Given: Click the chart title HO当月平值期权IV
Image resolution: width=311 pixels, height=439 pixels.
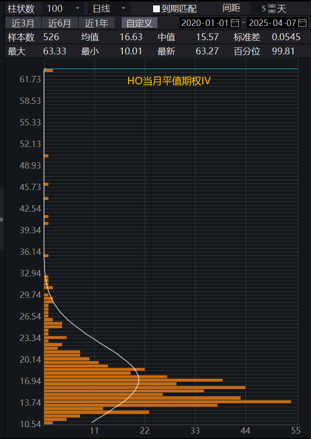Looking at the screenshot, I should tap(169, 81).
